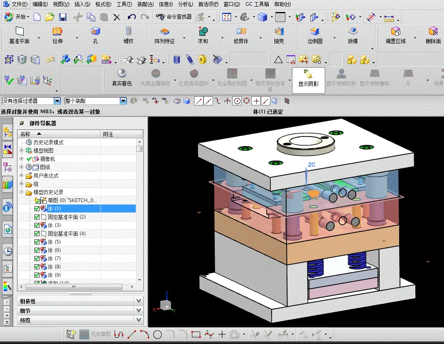
Task: Create a new file with the New icon
Action: (x=37, y=17)
